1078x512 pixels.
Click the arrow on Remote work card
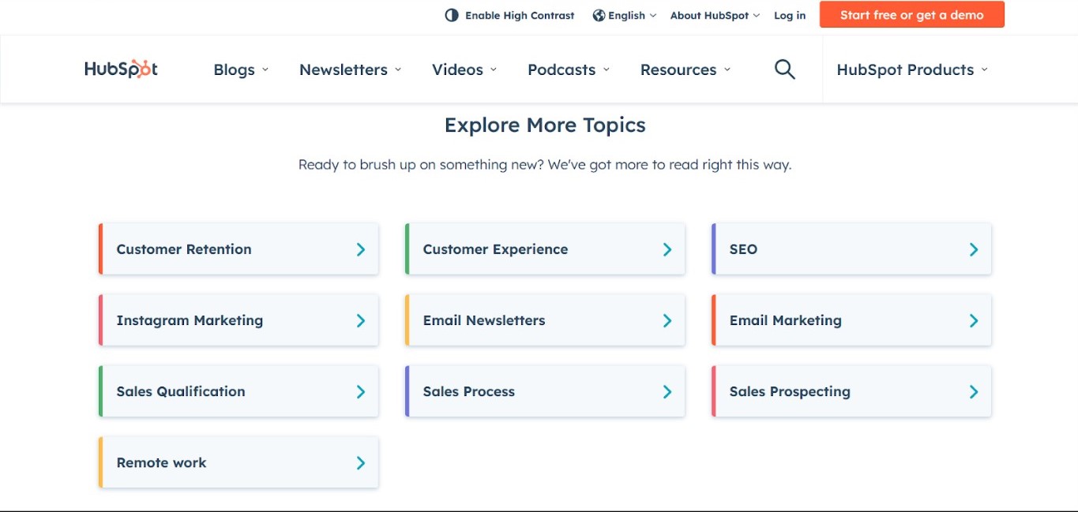pyautogui.click(x=361, y=463)
